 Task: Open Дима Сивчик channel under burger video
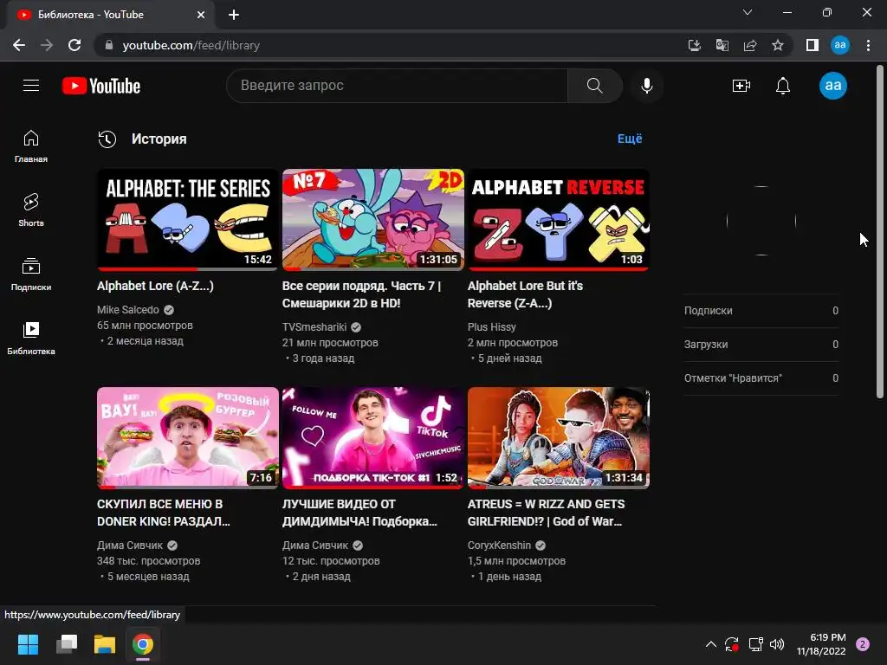[130, 546]
